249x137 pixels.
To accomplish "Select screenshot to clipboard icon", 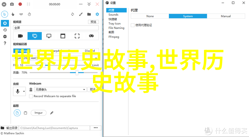I will pyautogui.click(x=25, y=113).
